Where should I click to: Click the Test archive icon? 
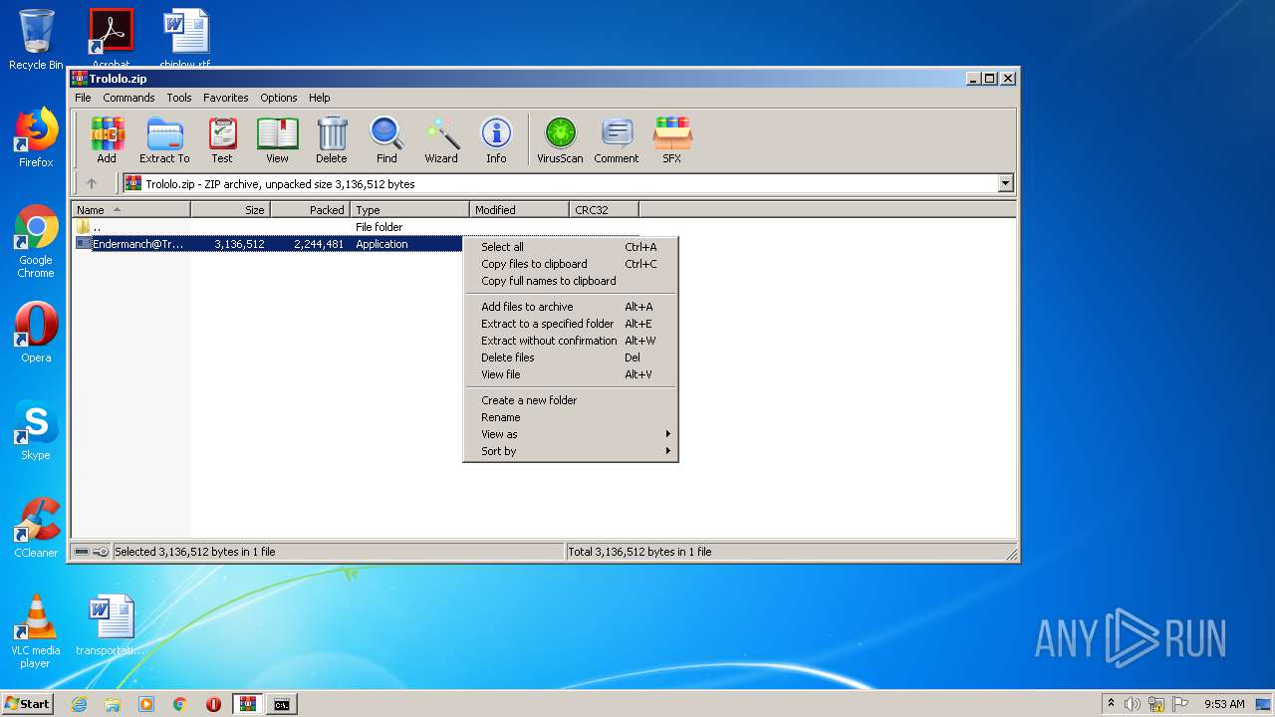click(x=222, y=140)
